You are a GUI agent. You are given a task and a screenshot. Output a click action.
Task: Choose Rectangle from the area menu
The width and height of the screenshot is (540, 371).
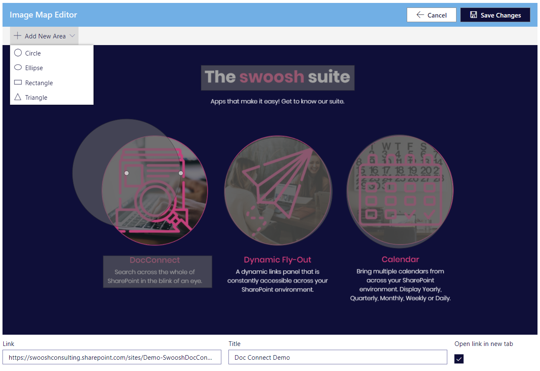coord(52,83)
